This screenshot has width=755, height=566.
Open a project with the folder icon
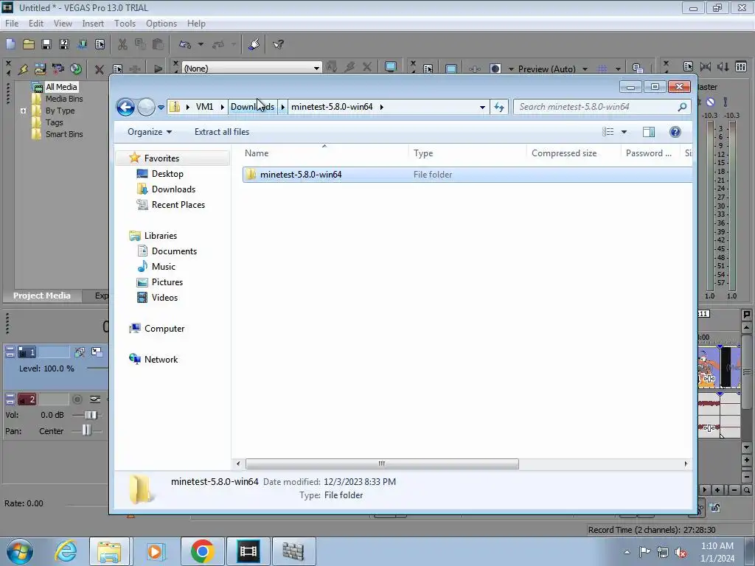[x=29, y=44]
